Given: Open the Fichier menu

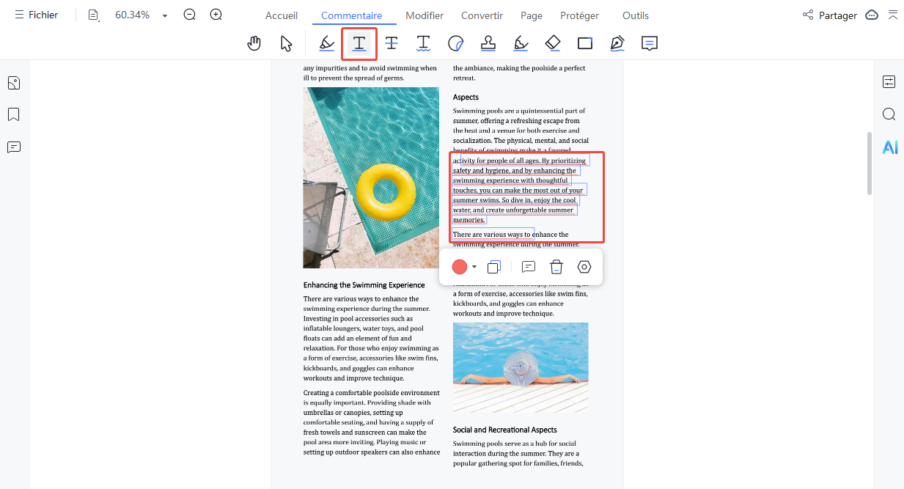Looking at the screenshot, I should click(36, 15).
